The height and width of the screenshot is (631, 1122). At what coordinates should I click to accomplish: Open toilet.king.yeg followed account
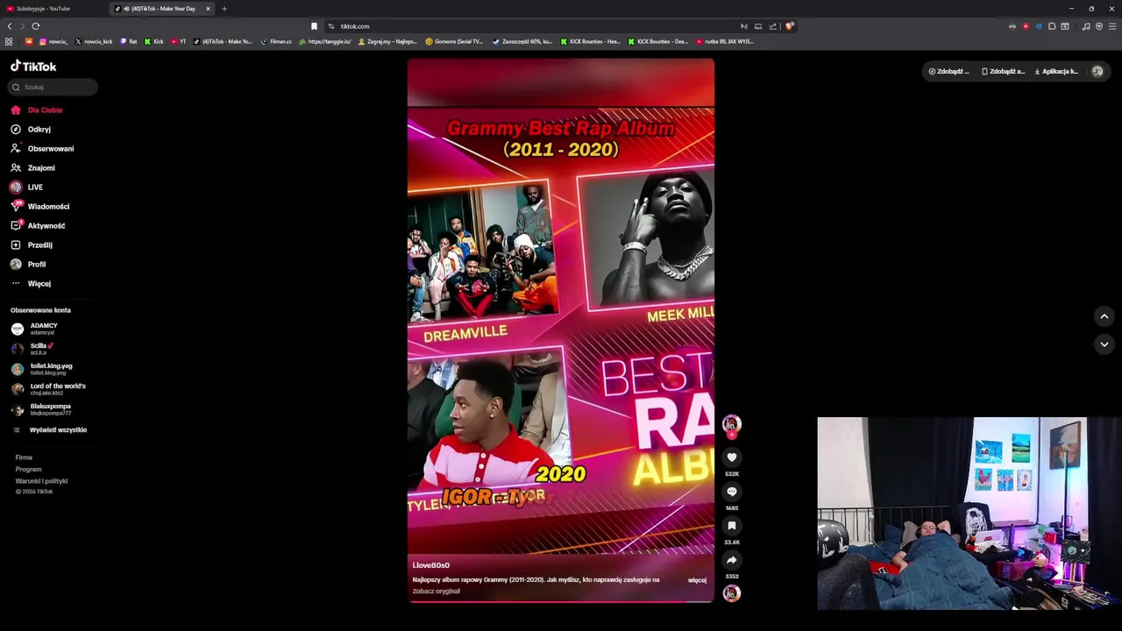(42, 369)
